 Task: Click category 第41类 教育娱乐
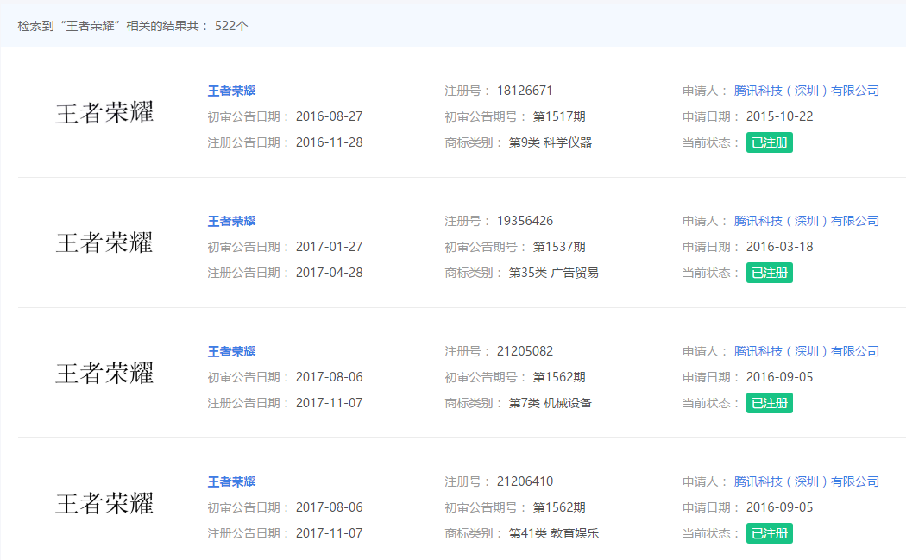click(554, 533)
